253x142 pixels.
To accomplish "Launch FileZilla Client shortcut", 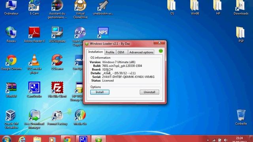I will point(57,90).
